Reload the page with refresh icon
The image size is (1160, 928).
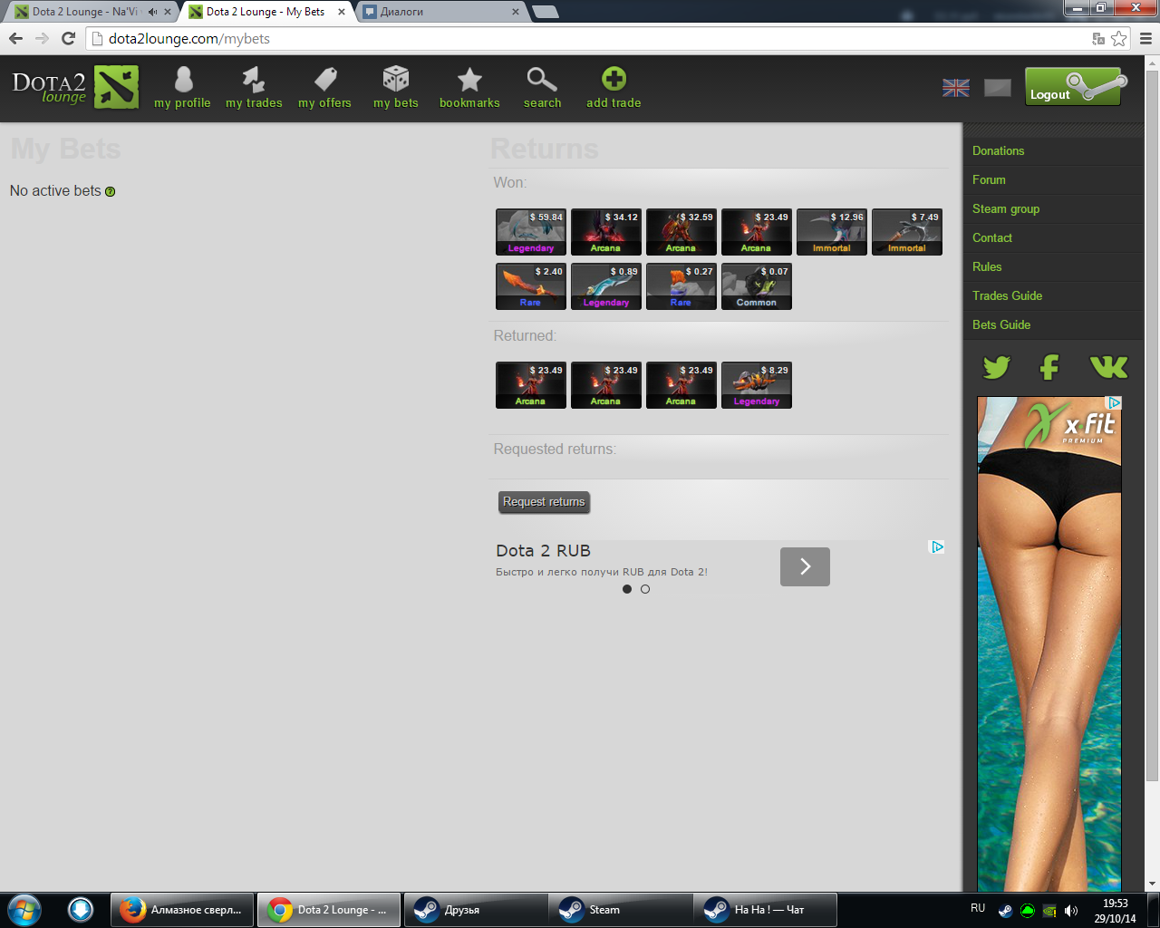(68, 38)
